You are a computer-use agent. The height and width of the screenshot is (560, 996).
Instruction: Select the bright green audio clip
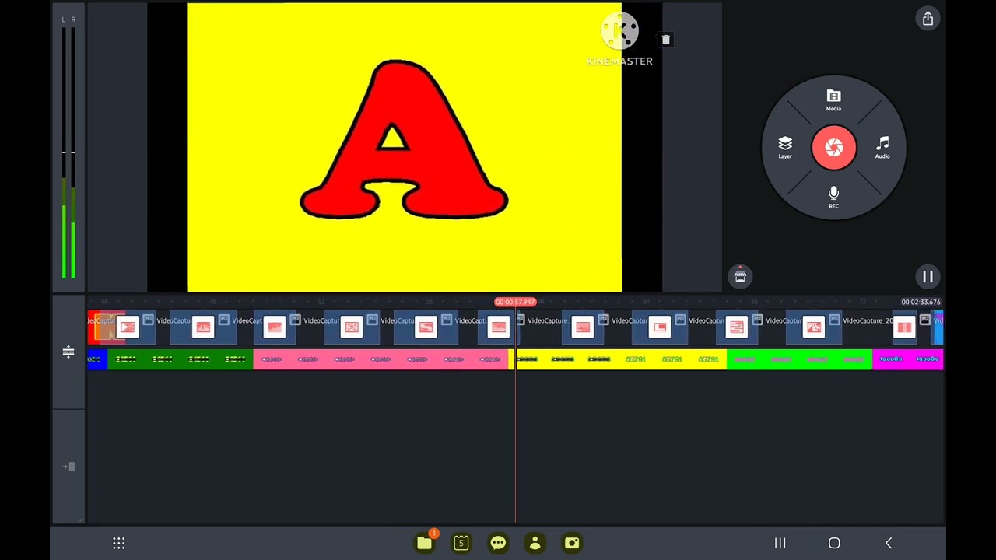pos(799,359)
